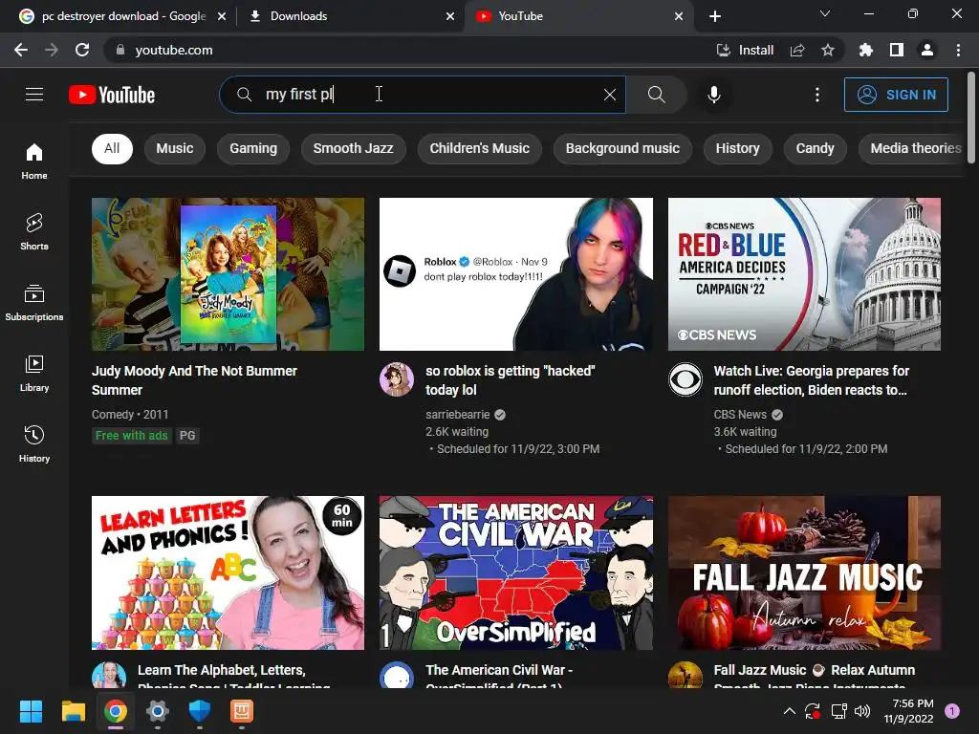
Task: View site info via the lock icon
Action: (x=120, y=50)
